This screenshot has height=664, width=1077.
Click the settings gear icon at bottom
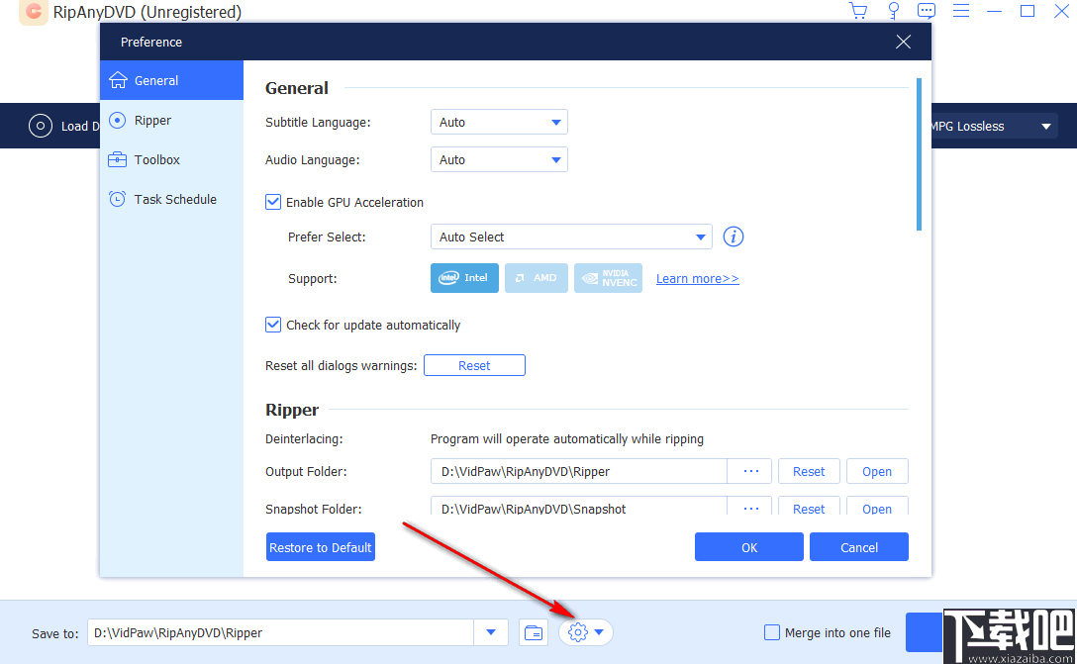[x=578, y=632]
